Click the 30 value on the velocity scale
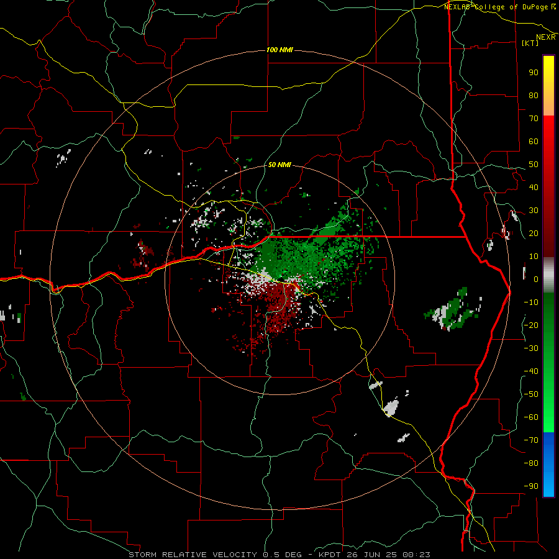Screen dimensions: 559x559 point(534,211)
